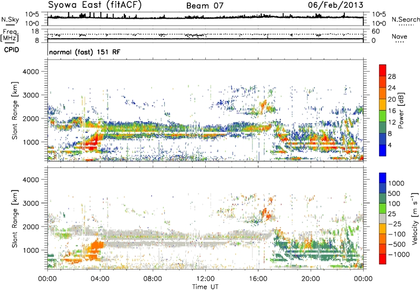Click the "-25" label on velocity colorbar
Viewport: 420px width, 290px height.
395,224
